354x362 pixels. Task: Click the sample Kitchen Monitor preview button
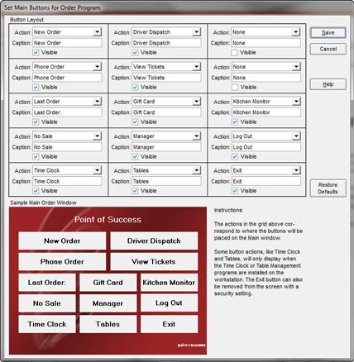169,283
